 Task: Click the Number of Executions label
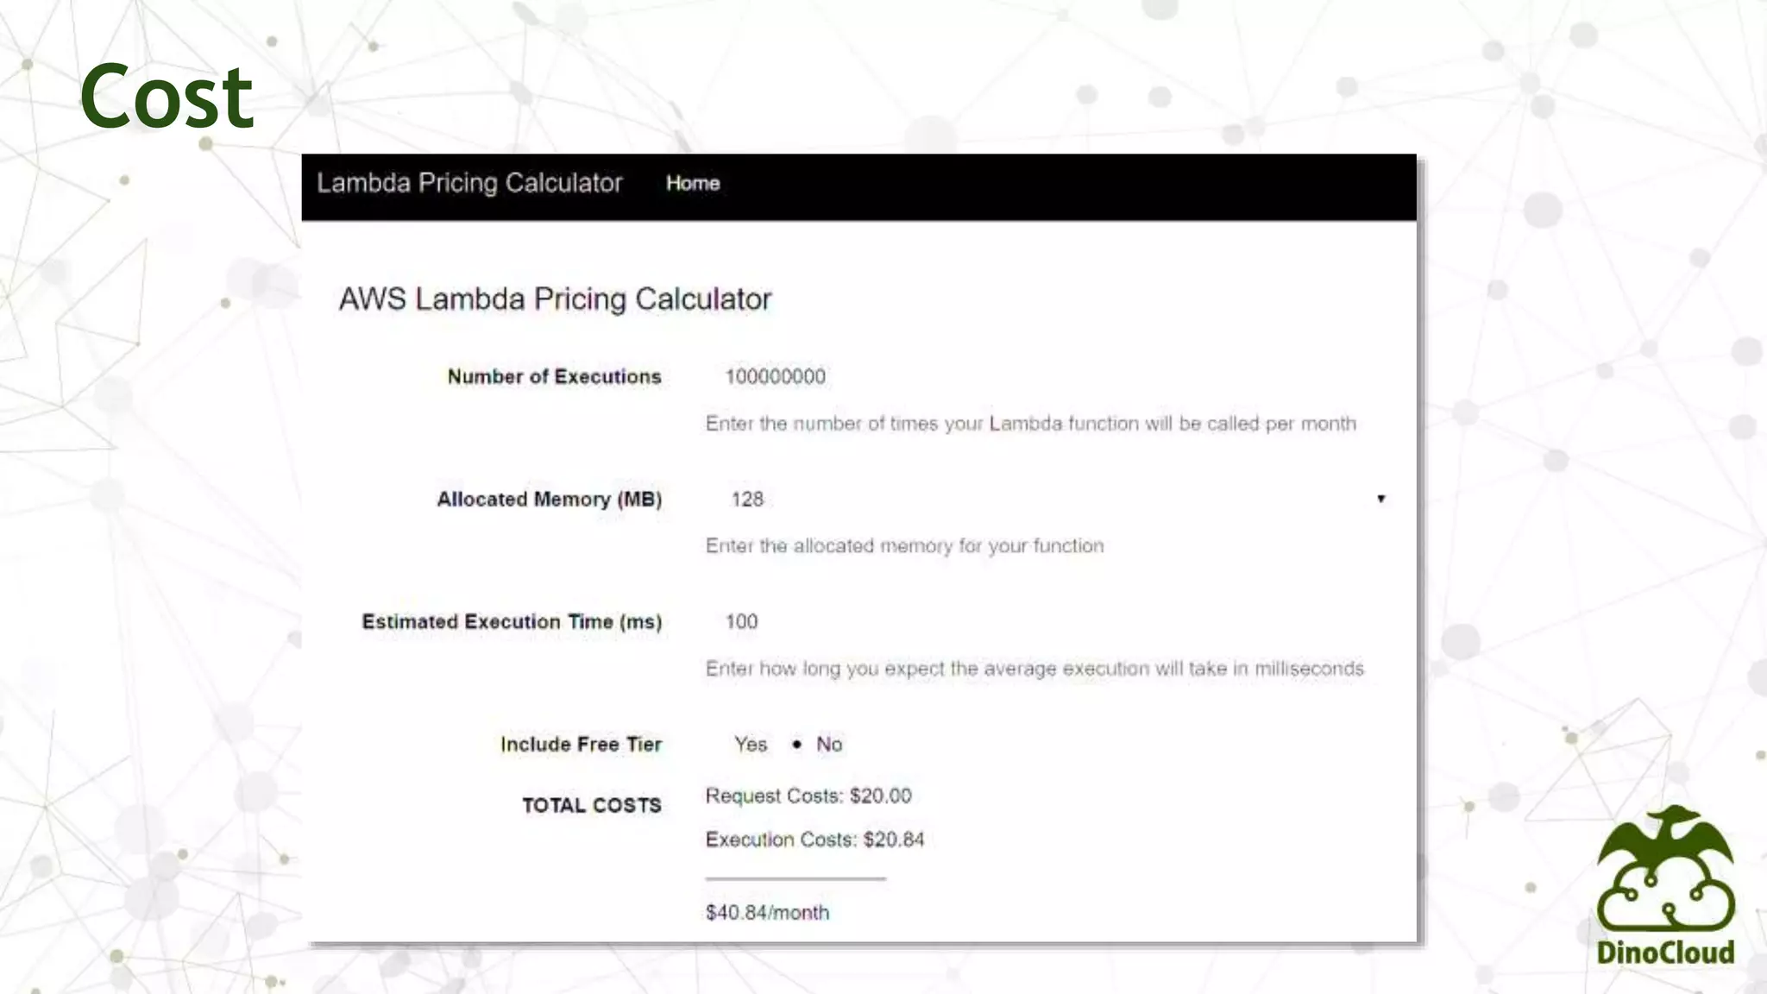pyautogui.click(x=554, y=376)
